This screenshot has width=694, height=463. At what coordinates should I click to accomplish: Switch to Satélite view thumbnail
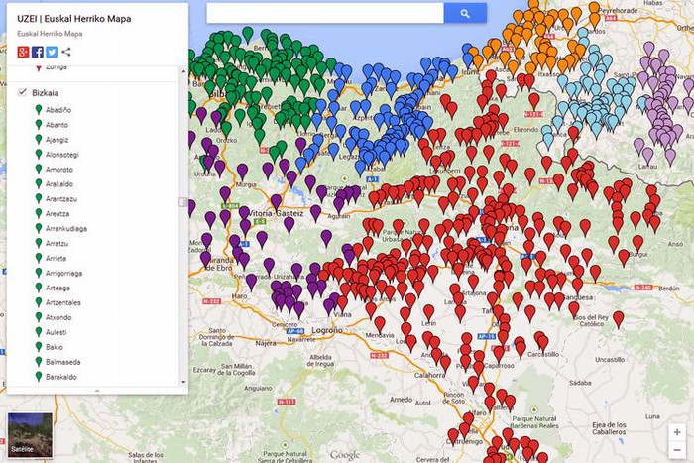[x=30, y=435]
